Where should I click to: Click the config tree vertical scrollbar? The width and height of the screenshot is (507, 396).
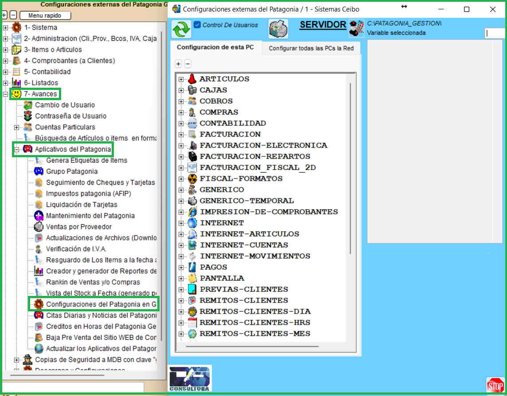point(351,168)
